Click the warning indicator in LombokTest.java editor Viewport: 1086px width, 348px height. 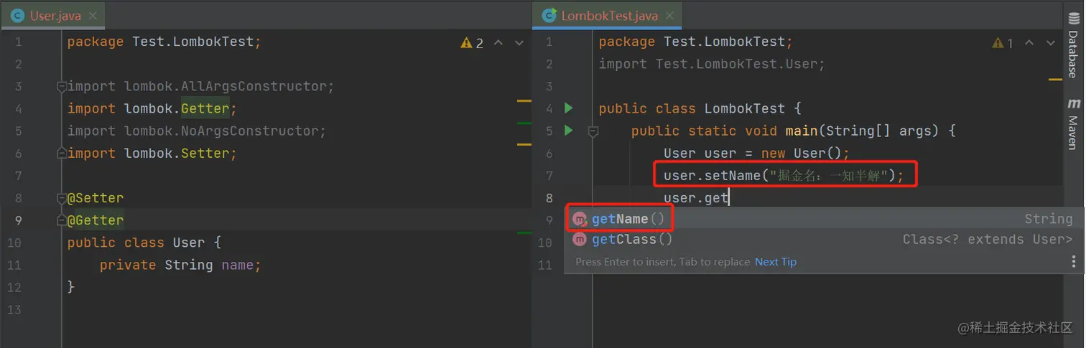[1003, 43]
